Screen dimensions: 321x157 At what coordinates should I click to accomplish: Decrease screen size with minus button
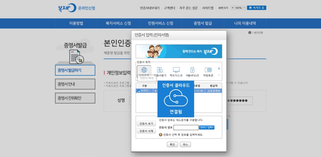tap(244, 8)
